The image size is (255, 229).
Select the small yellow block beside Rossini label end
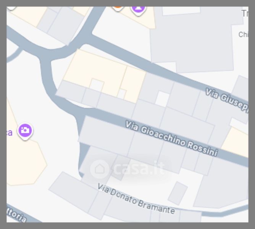coord(236,142)
